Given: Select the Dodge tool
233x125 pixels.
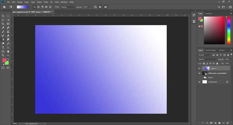Looking at the screenshot, I should click(3, 44).
